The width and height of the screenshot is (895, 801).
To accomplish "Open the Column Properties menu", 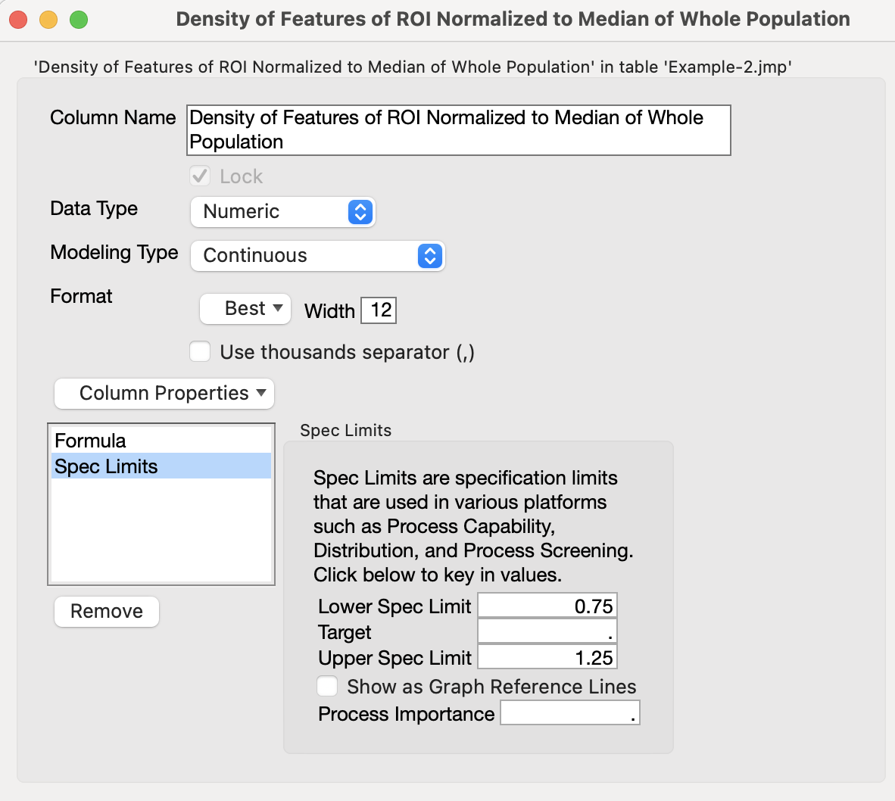I will 163,394.
